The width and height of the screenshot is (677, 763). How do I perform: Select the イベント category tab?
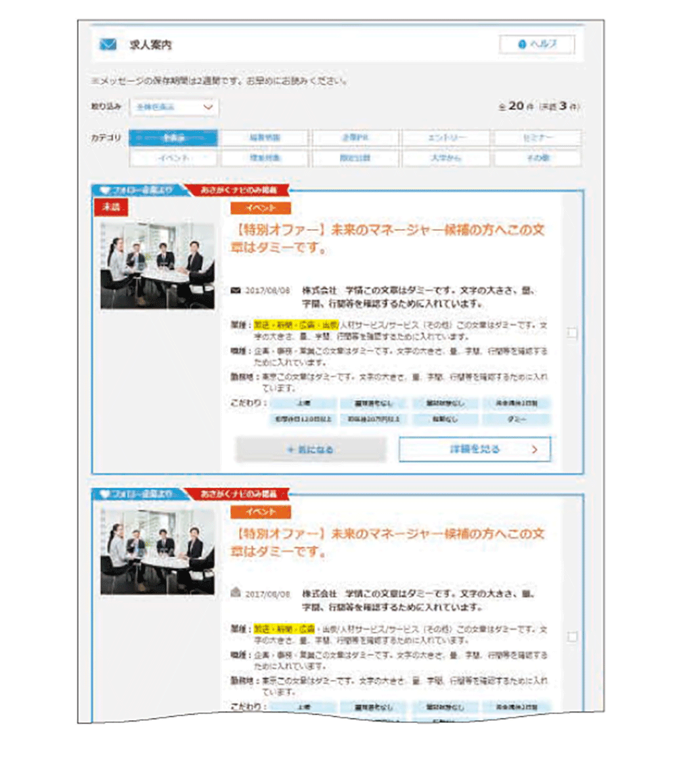(x=173, y=158)
